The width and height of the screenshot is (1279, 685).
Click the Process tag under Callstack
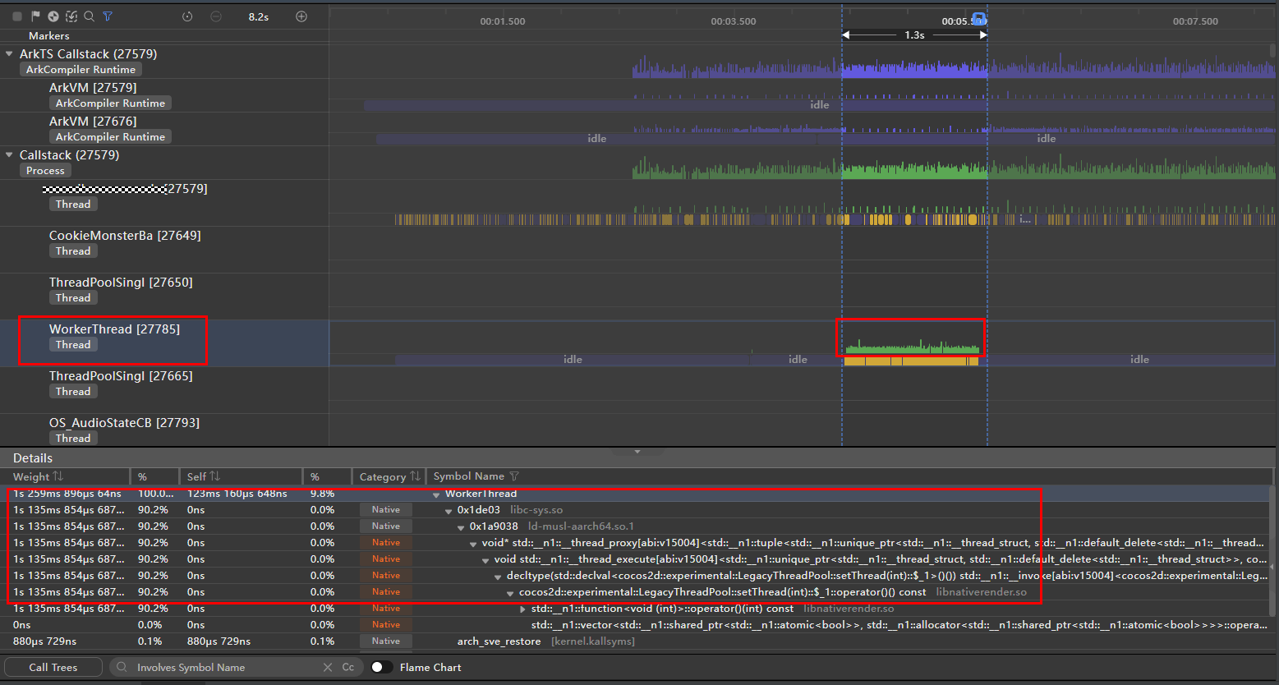click(45, 171)
